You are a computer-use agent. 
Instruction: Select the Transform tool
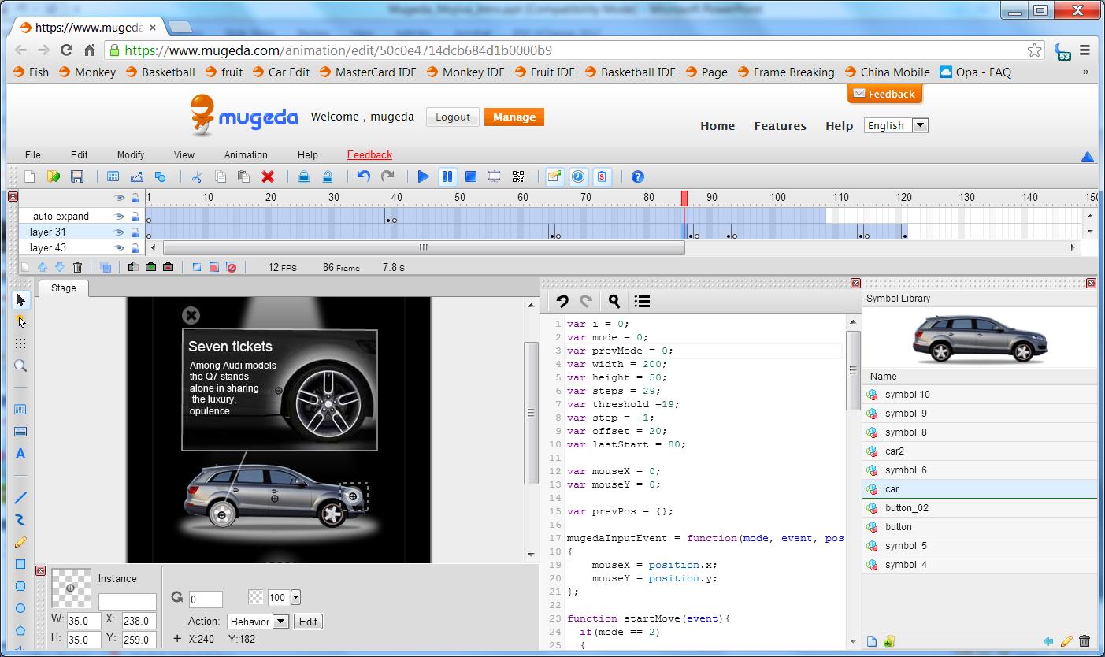click(x=20, y=343)
